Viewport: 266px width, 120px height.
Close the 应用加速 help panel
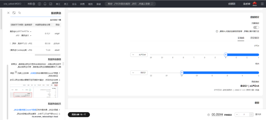(8, 13)
